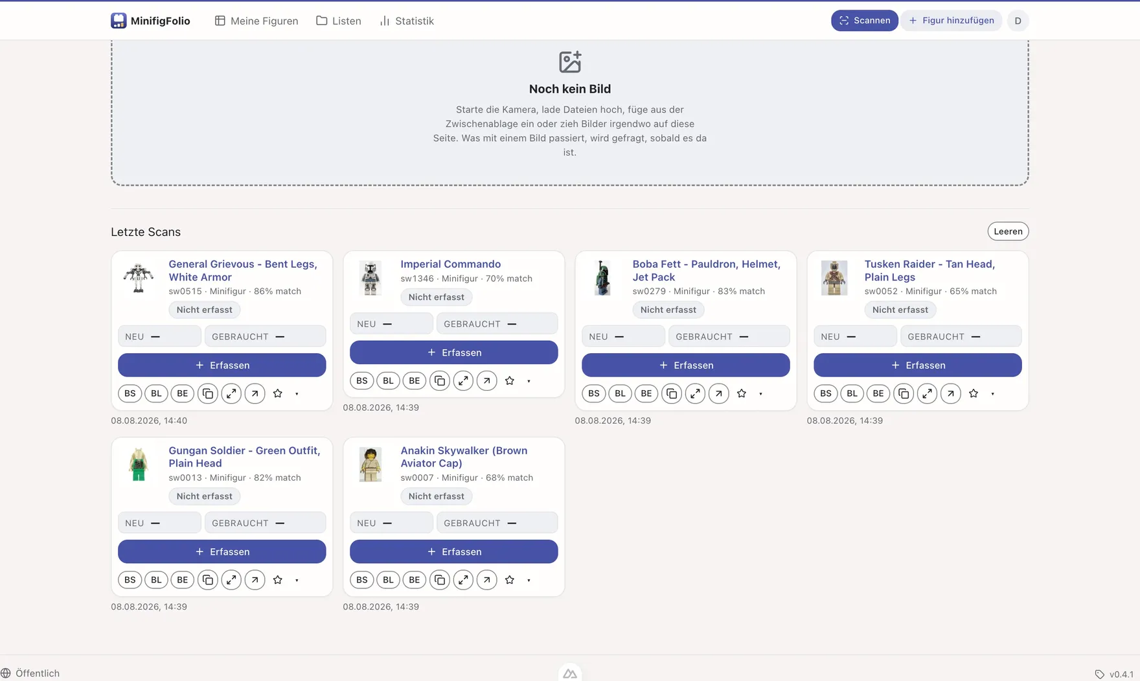The image size is (1140, 681).
Task: Open more options caret on Tusken Raider
Action: [x=993, y=394]
